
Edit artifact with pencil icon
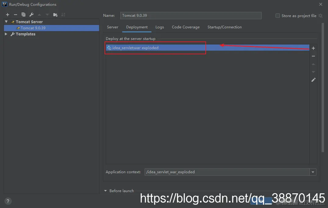pos(313,80)
